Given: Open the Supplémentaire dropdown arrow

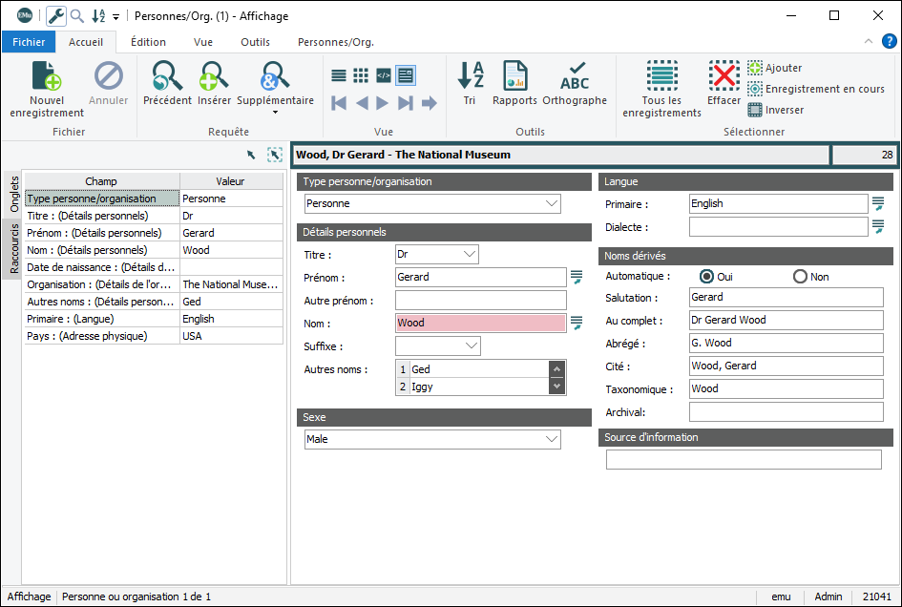Looking at the screenshot, I should click(275, 113).
